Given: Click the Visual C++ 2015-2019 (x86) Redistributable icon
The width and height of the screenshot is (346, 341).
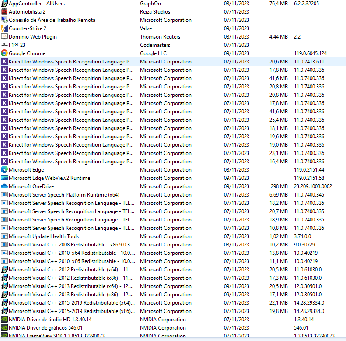Looking at the screenshot, I should click(4, 311).
